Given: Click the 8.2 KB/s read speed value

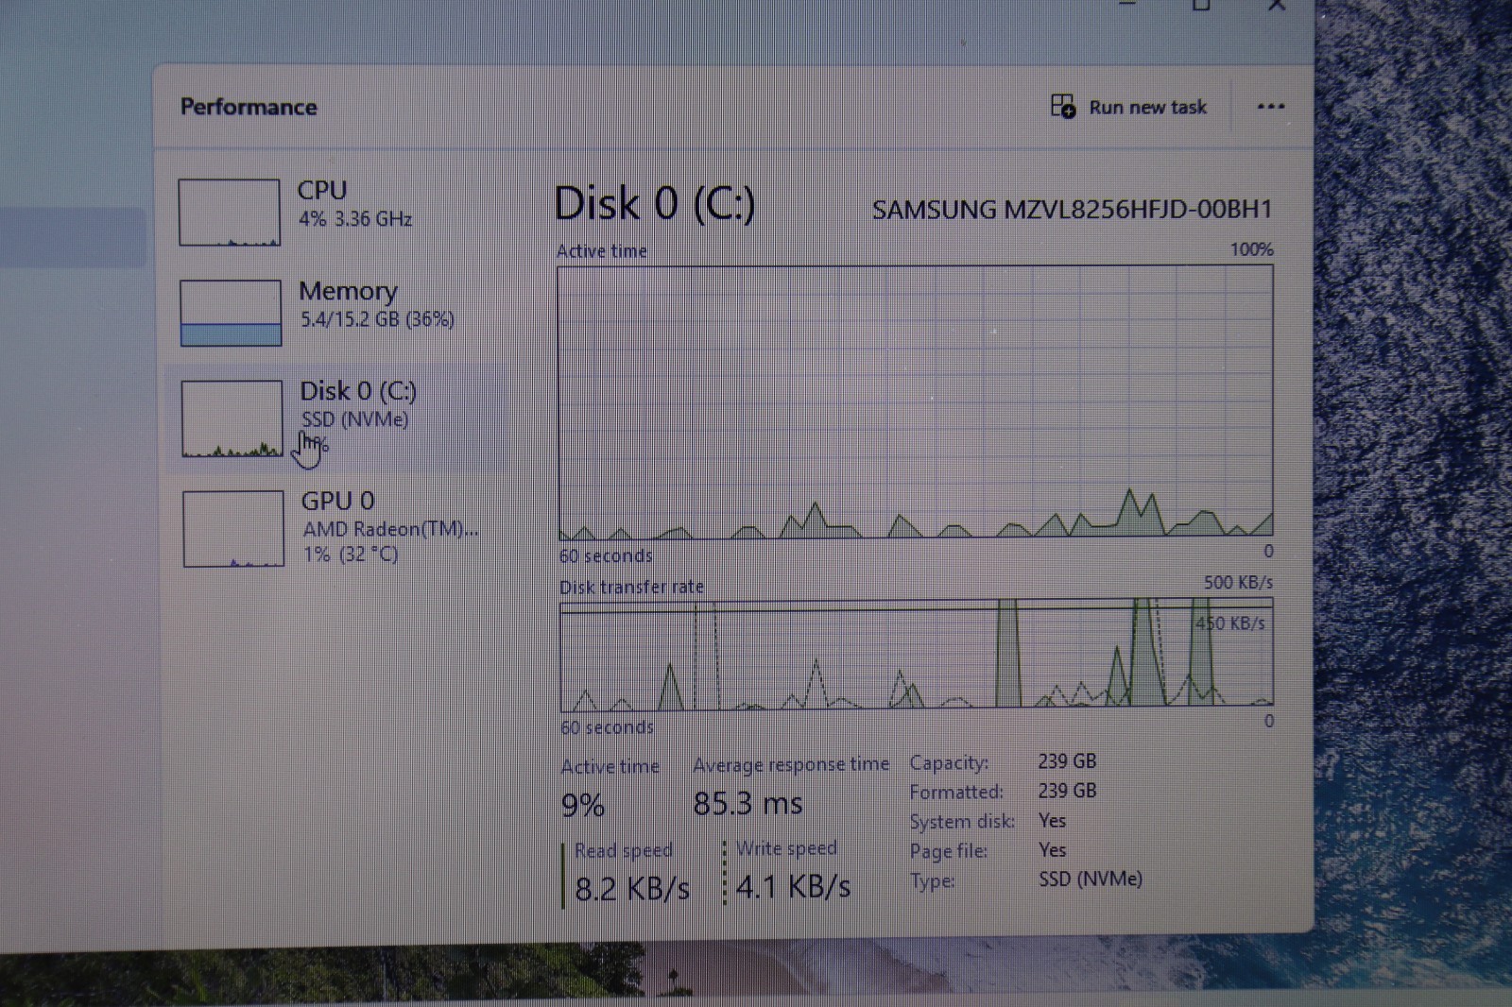Looking at the screenshot, I should click(x=631, y=889).
